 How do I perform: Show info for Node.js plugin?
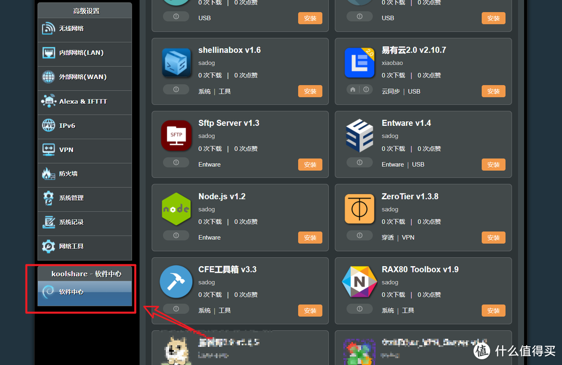(x=176, y=236)
